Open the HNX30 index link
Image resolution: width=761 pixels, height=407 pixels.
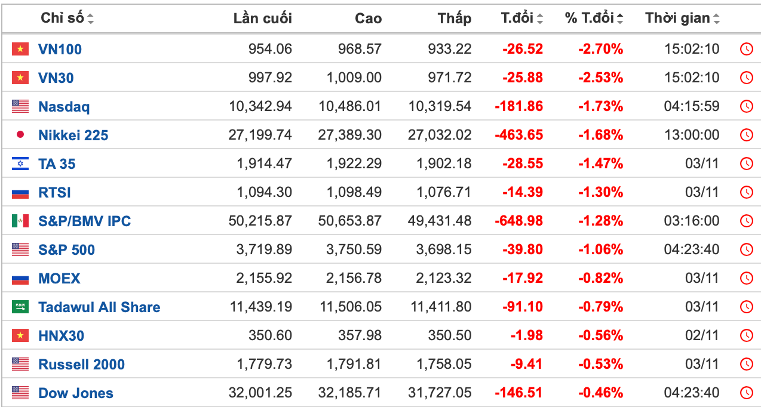61,335
